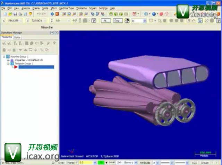This screenshot has height=165, width=222.
Task: Select the highlighted blue operation row
Action: coord(36,67)
